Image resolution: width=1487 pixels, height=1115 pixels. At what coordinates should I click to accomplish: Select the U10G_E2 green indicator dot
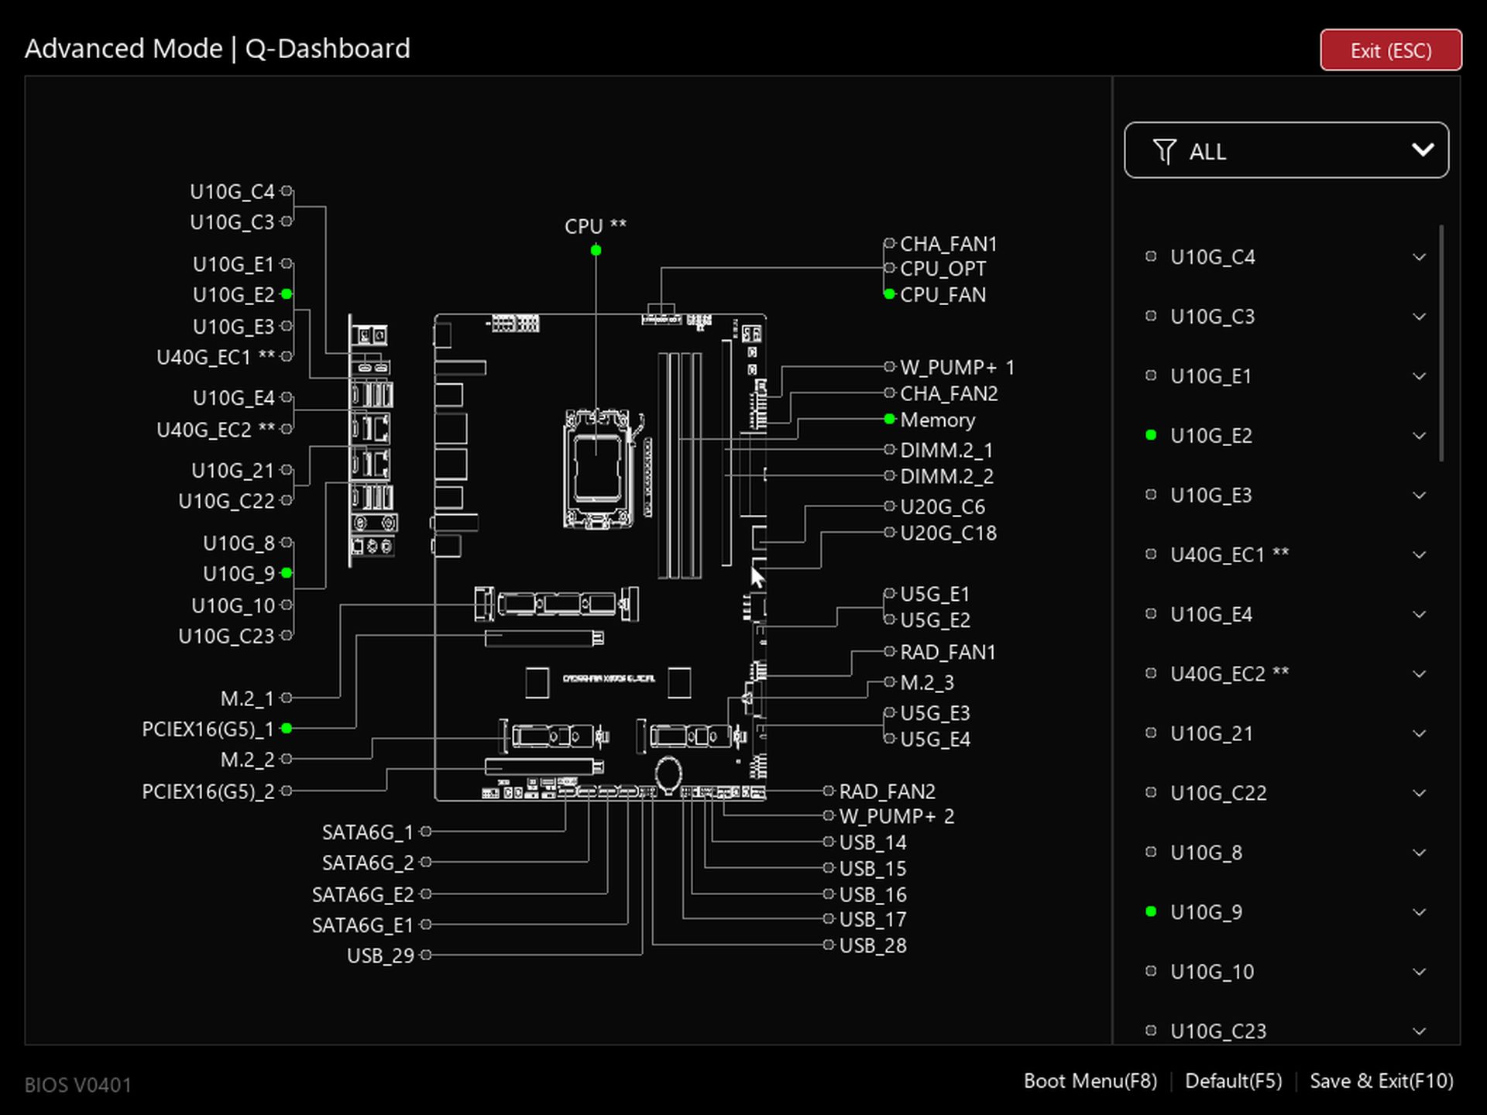(287, 295)
